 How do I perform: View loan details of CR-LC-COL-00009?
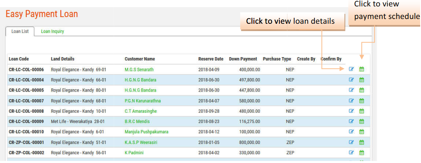(351, 121)
